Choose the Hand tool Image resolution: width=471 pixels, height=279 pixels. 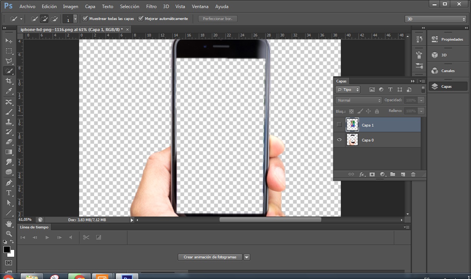click(9, 223)
